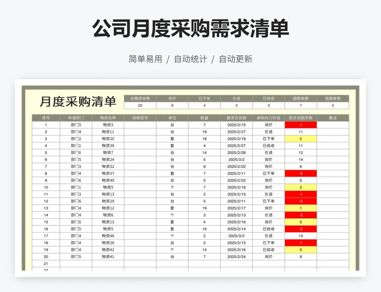
Task: Select the 临期单数 summary header
Action: [x=333, y=99]
